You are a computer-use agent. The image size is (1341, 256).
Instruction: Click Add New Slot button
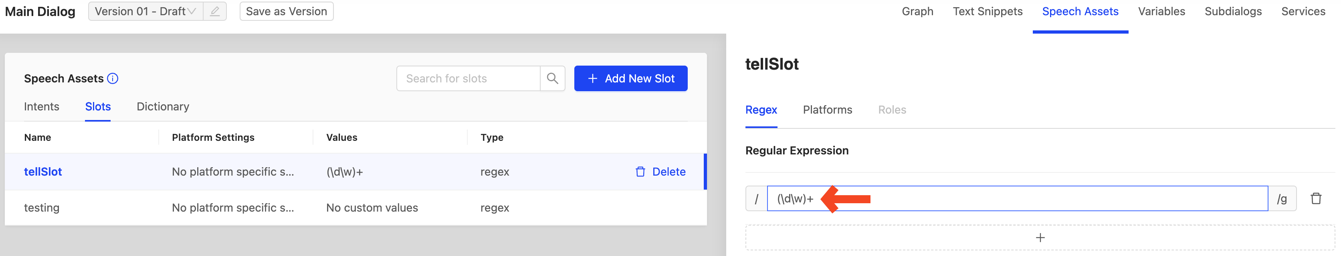click(630, 78)
